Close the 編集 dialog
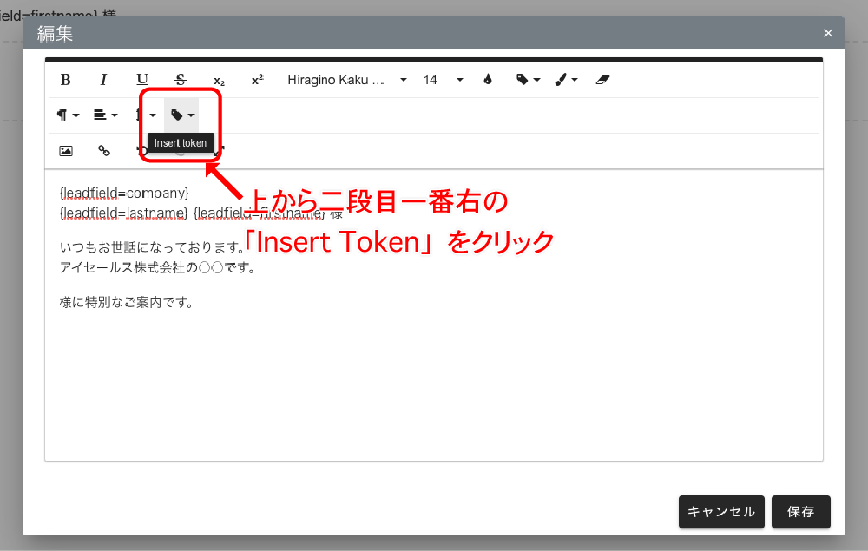The width and height of the screenshot is (868, 551). click(827, 33)
